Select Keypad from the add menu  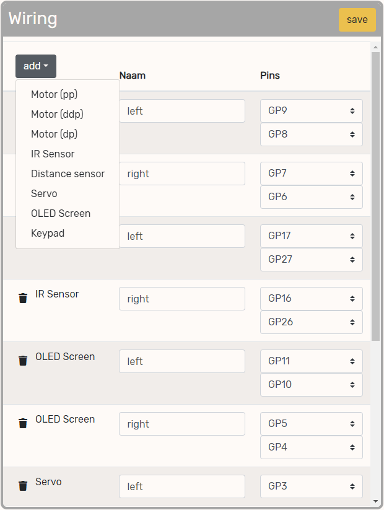[x=48, y=233]
